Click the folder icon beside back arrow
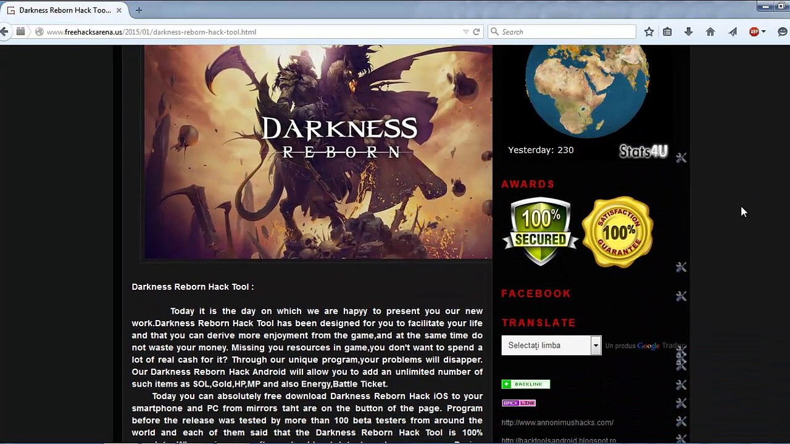Screen dimensions: 790x444 tap(20, 31)
